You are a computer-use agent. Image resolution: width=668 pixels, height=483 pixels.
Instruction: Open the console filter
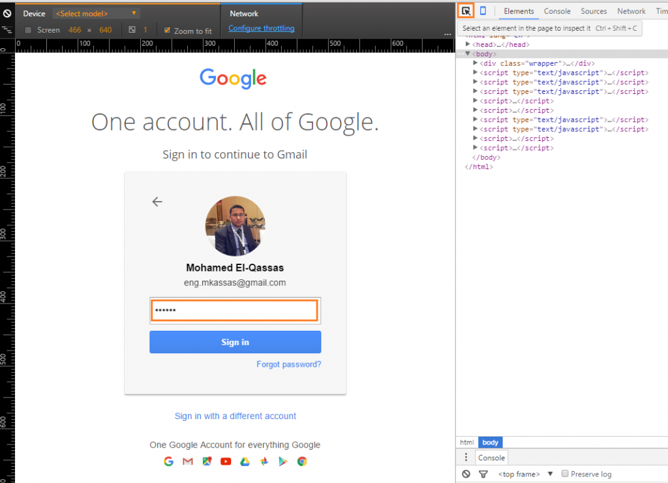pyautogui.click(x=483, y=473)
